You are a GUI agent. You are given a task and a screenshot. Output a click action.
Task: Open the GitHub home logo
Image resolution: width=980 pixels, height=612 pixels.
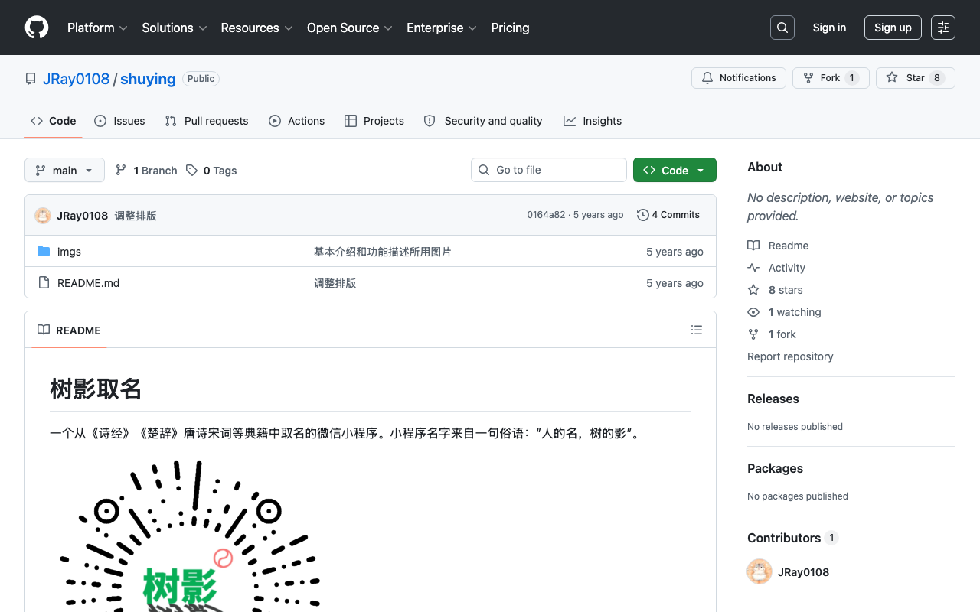(37, 28)
